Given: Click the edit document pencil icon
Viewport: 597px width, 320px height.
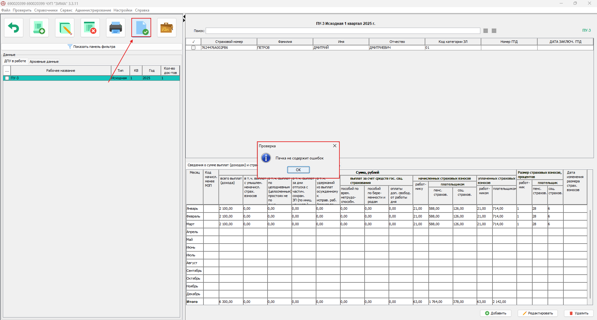Looking at the screenshot, I should coord(65,28).
